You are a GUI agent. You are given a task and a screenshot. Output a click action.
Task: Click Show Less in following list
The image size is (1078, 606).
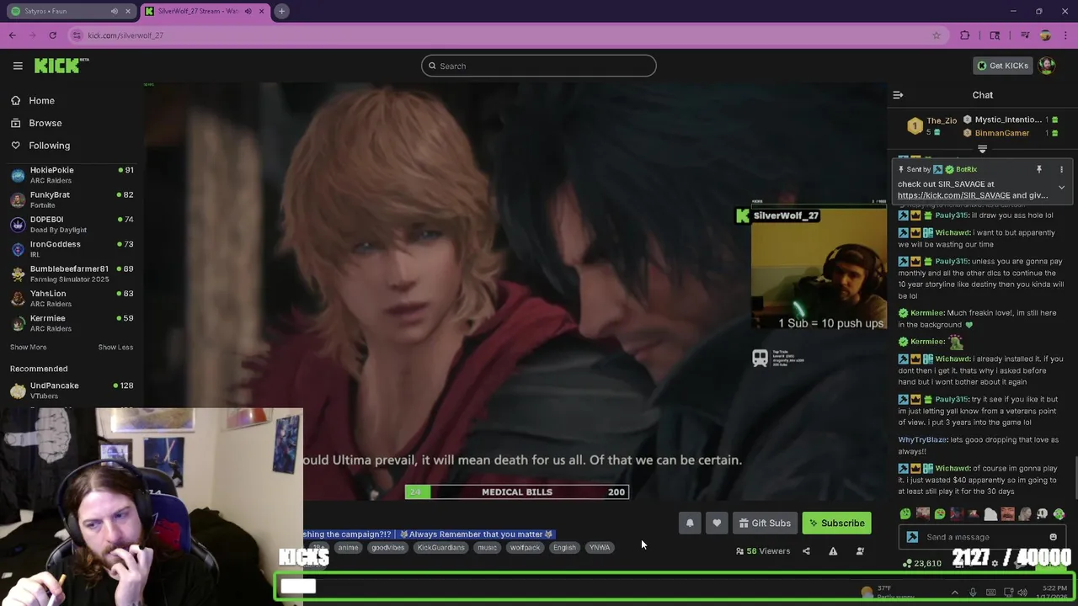(x=115, y=347)
